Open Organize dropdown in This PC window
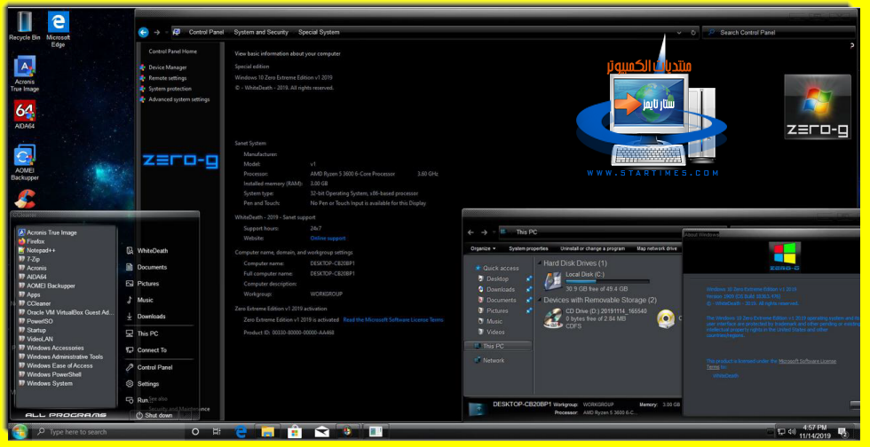This screenshot has height=447, width=870. click(483, 248)
